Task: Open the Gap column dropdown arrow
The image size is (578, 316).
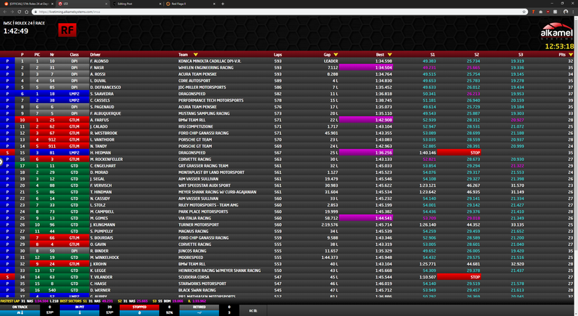Action: (x=335, y=55)
